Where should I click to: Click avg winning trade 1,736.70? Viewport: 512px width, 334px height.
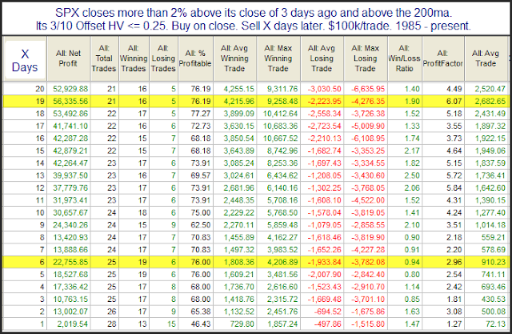pyautogui.click(x=238, y=287)
